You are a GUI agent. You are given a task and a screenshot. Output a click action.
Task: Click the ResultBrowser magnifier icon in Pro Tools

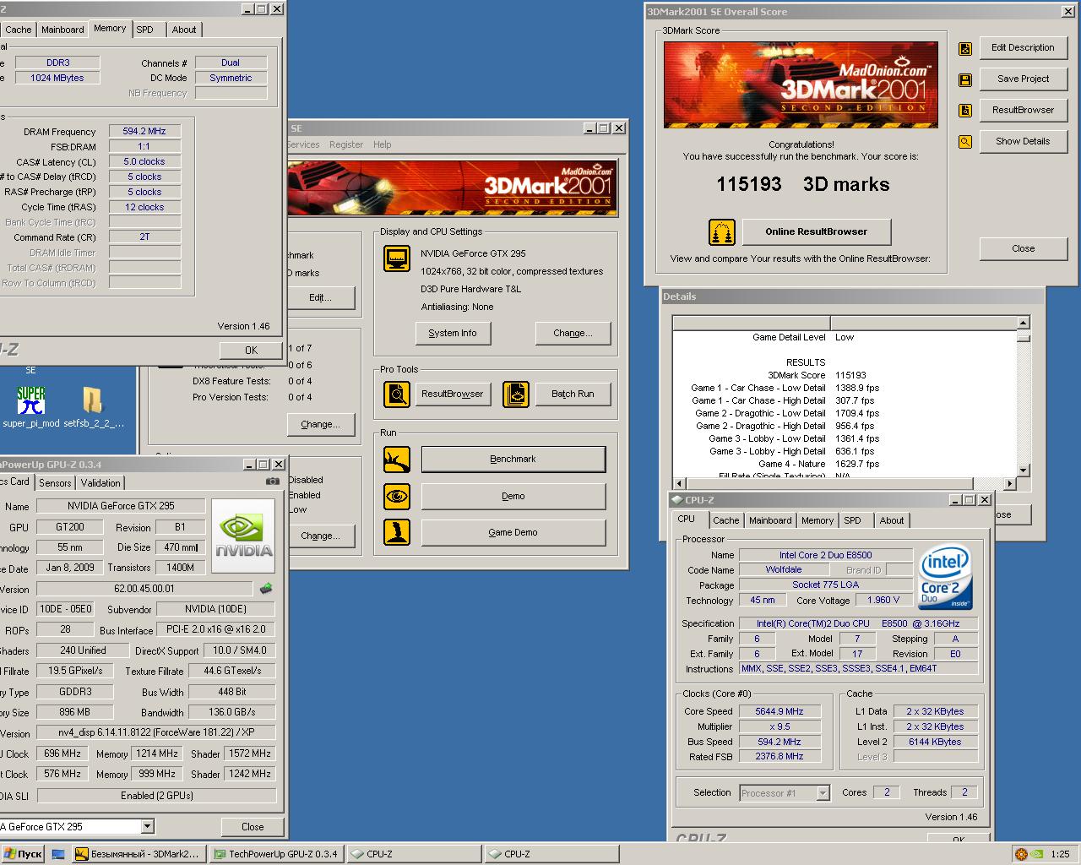(x=397, y=394)
